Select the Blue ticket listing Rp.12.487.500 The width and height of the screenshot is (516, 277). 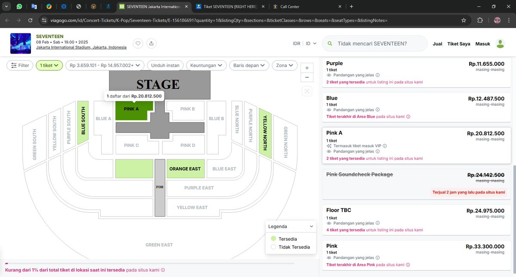pyautogui.click(x=417, y=107)
